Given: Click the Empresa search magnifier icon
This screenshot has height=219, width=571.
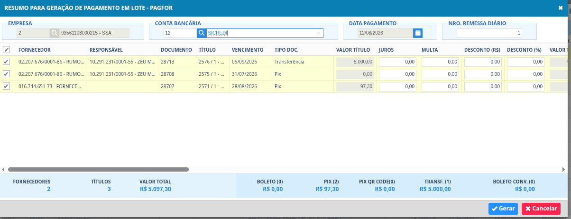Looking at the screenshot, I should 55,33.
